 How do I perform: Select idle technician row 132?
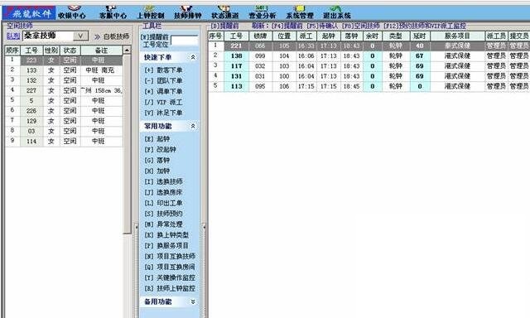point(64,80)
